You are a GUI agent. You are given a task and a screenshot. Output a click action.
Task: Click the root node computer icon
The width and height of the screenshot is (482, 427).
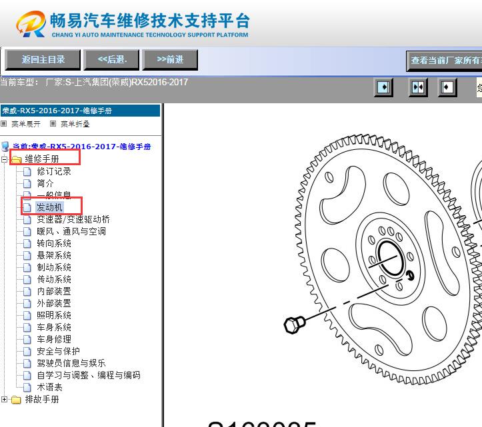click(x=5, y=147)
